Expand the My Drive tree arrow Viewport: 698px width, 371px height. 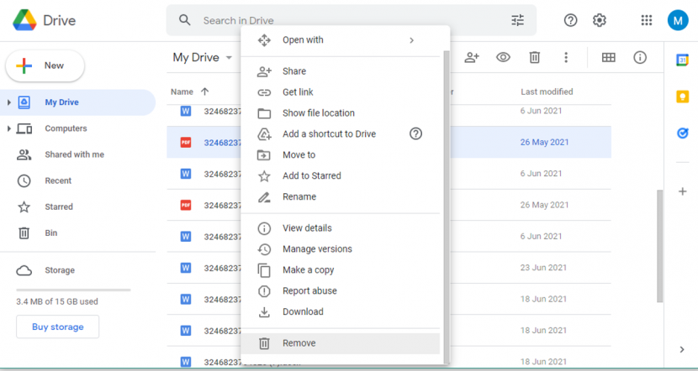pos(8,102)
